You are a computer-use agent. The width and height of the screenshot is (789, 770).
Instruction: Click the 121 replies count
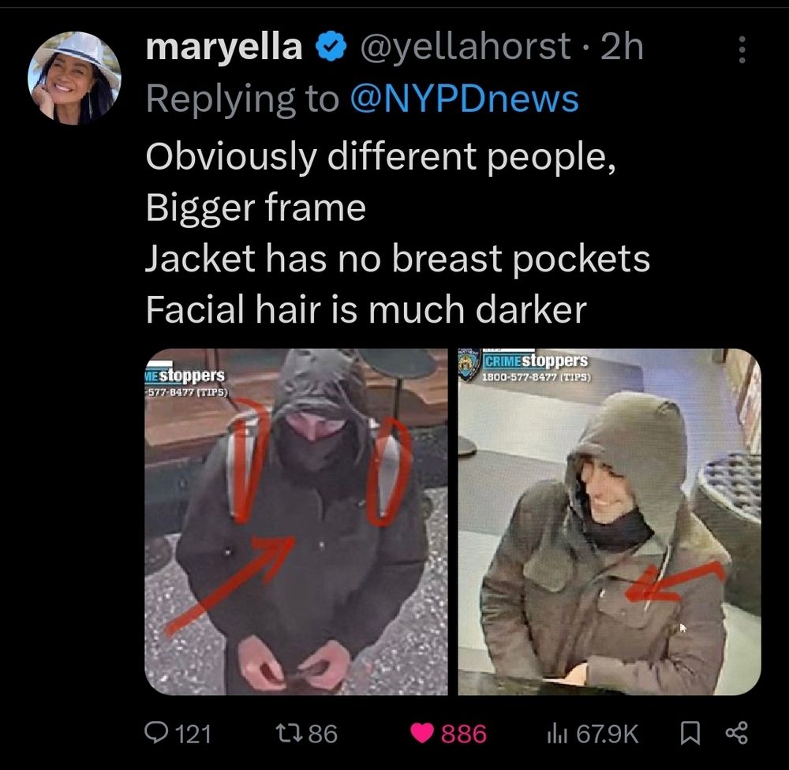(193, 734)
